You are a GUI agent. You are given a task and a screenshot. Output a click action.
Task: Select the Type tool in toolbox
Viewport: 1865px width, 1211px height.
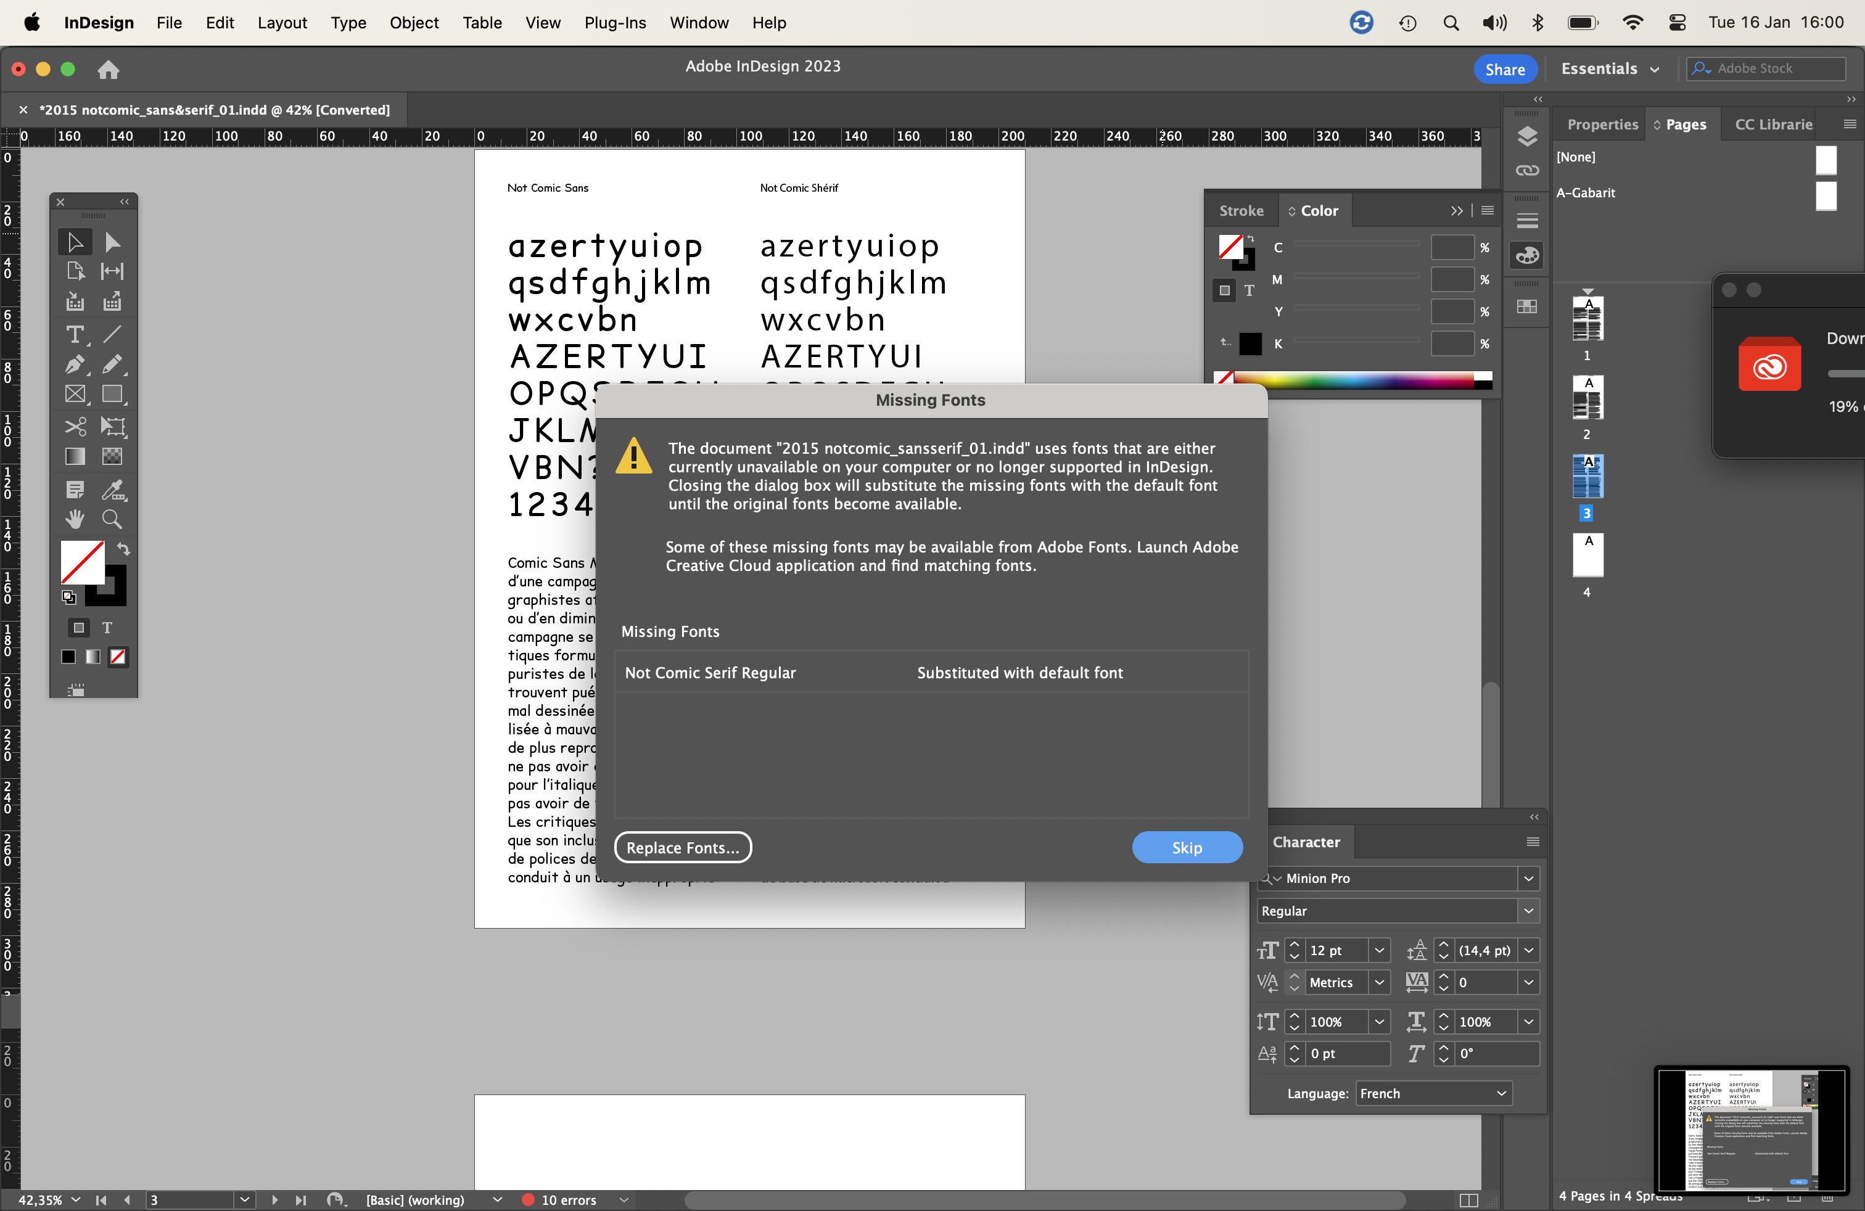(75, 334)
